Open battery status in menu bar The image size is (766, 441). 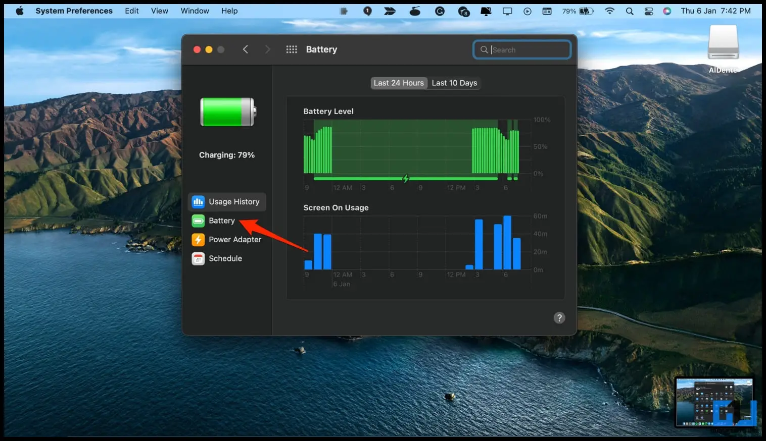[578, 11]
